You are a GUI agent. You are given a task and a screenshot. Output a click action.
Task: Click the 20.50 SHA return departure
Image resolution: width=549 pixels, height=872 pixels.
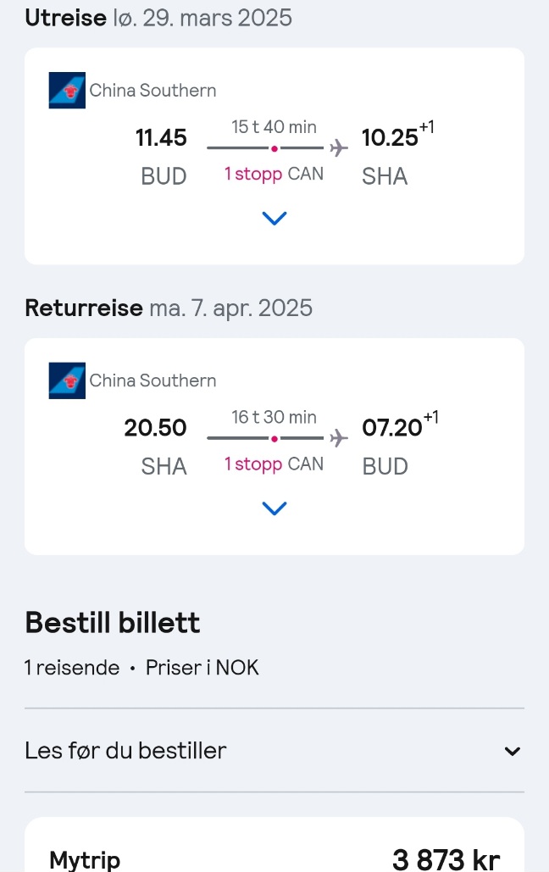click(155, 446)
